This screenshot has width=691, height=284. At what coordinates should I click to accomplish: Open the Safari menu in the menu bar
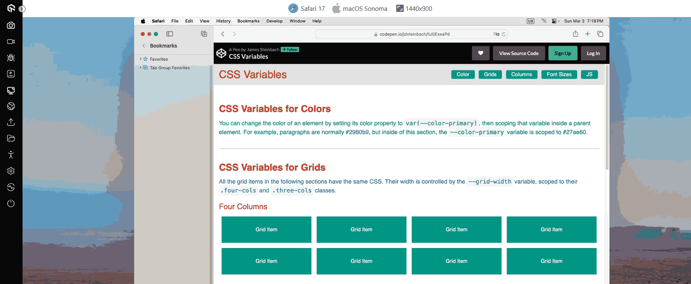click(x=158, y=21)
